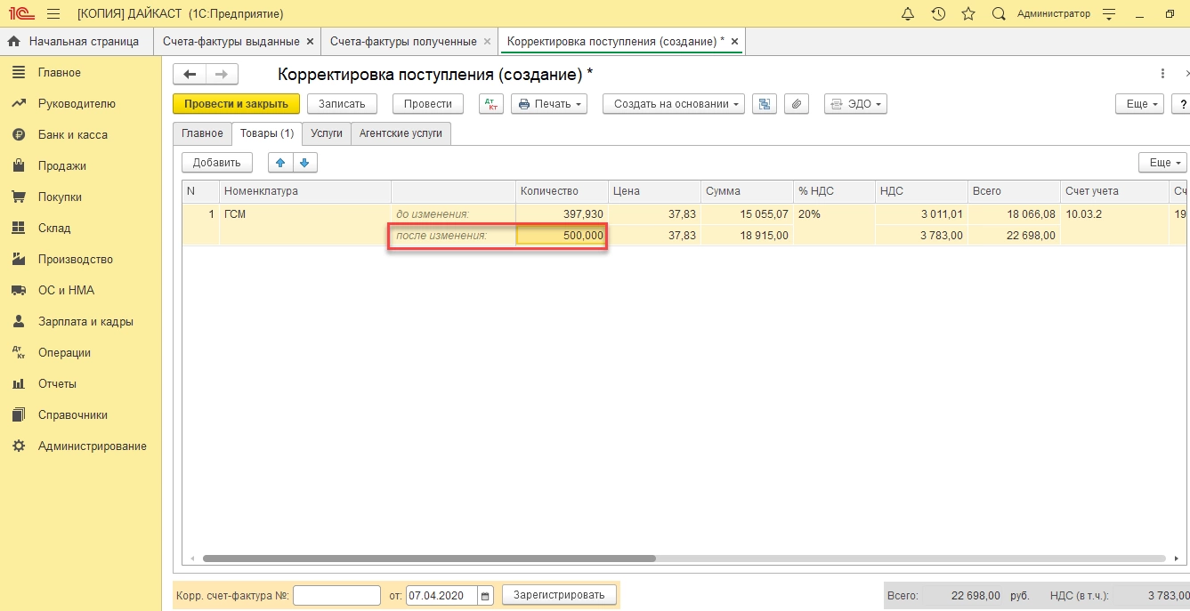This screenshot has height=611, width=1190.
Task: Open the calendar date picker icon
Action: tap(485, 595)
